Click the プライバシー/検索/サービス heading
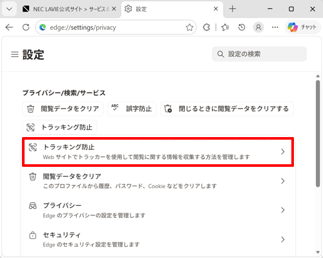Screen dimensions: 323x258 64,93
